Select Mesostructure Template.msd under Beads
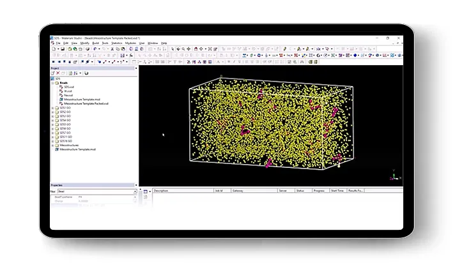The width and height of the screenshot is (455, 263). (82, 100)
